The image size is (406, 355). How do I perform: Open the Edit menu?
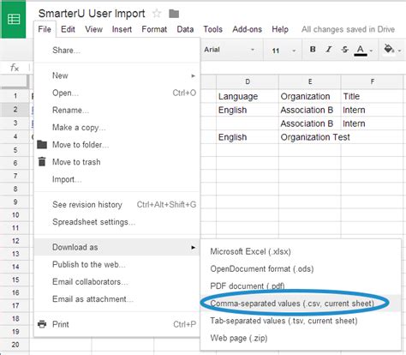[x=68, y=29]
